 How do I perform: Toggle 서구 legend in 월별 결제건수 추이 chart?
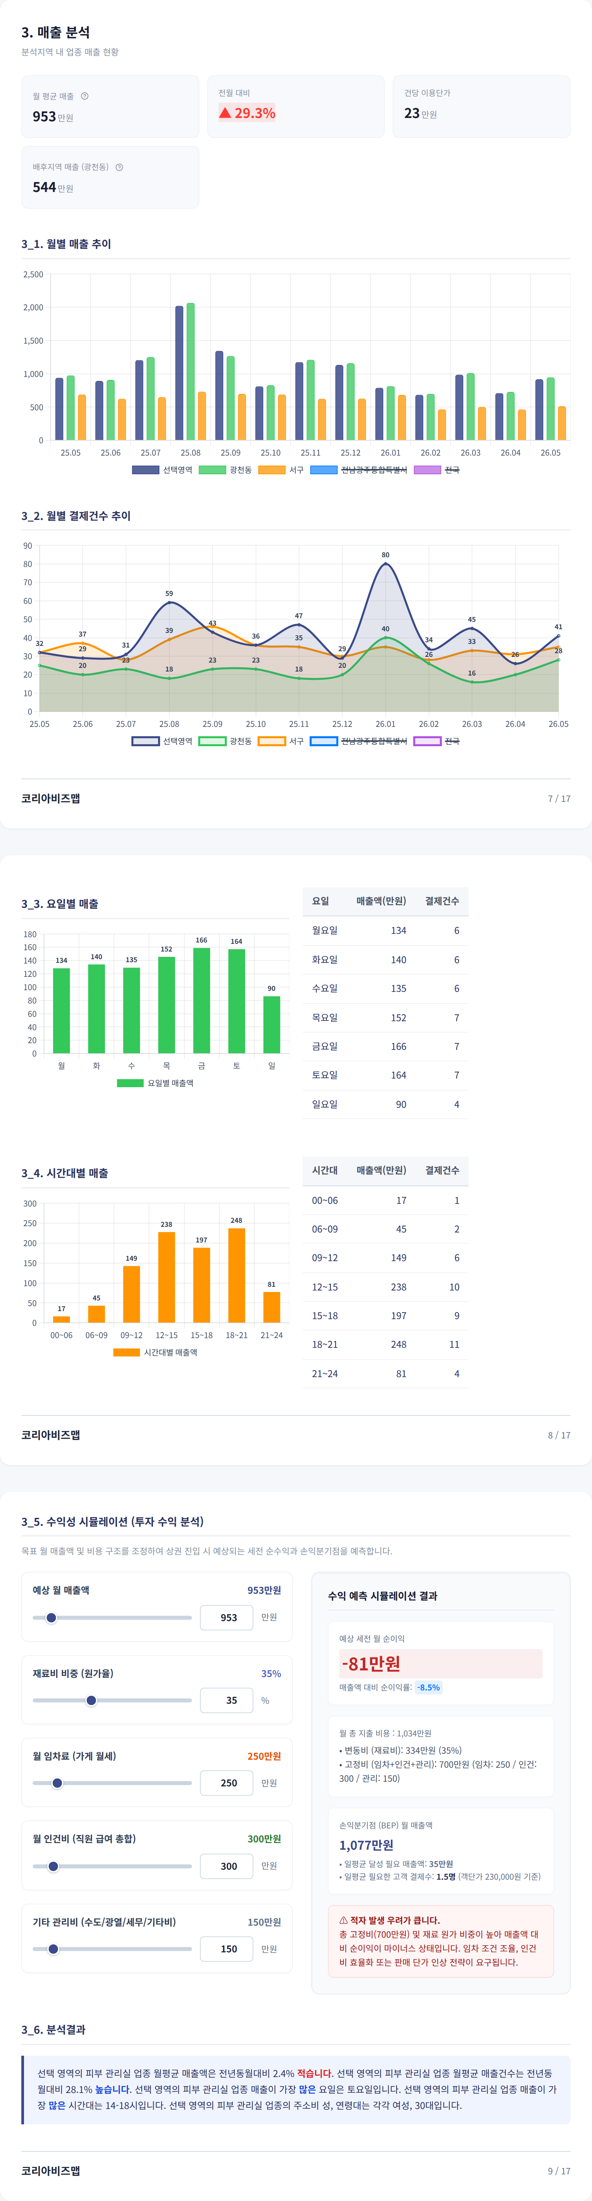(281, 741)
